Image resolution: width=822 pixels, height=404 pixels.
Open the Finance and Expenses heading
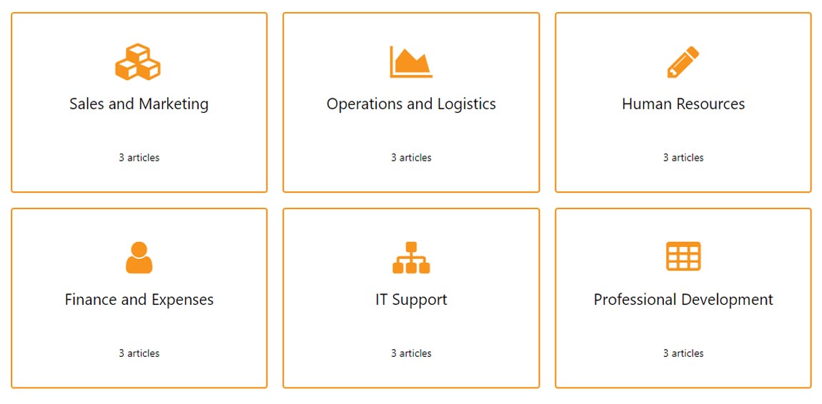(139, 300)
